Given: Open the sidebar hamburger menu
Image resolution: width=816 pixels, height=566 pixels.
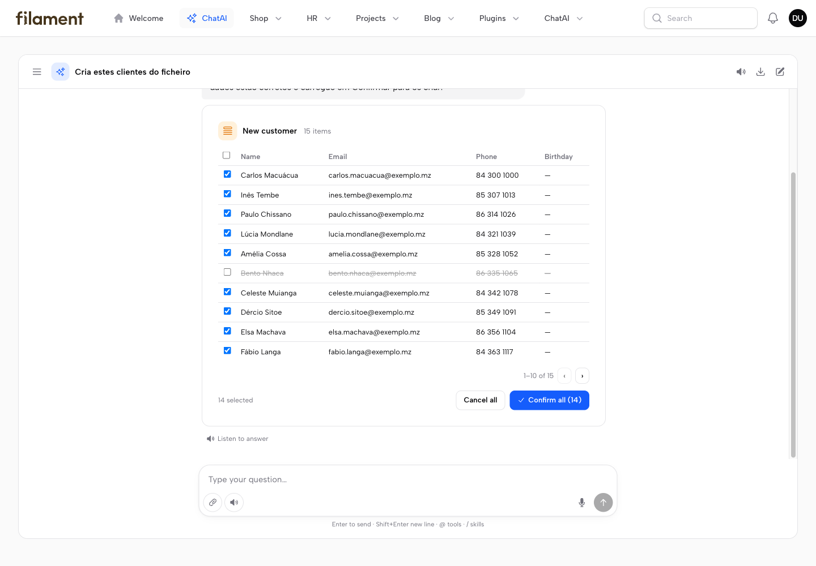Looking at the screenshot, I should click(37, 72).
